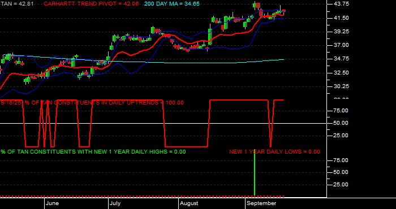Click the 50.00 level in uptrends panel
The width and height of the screenshot is (396, 209).
tap(341, 123)
